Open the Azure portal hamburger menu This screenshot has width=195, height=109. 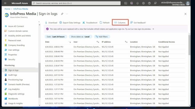pyautogui.click(x=5, y=3)
